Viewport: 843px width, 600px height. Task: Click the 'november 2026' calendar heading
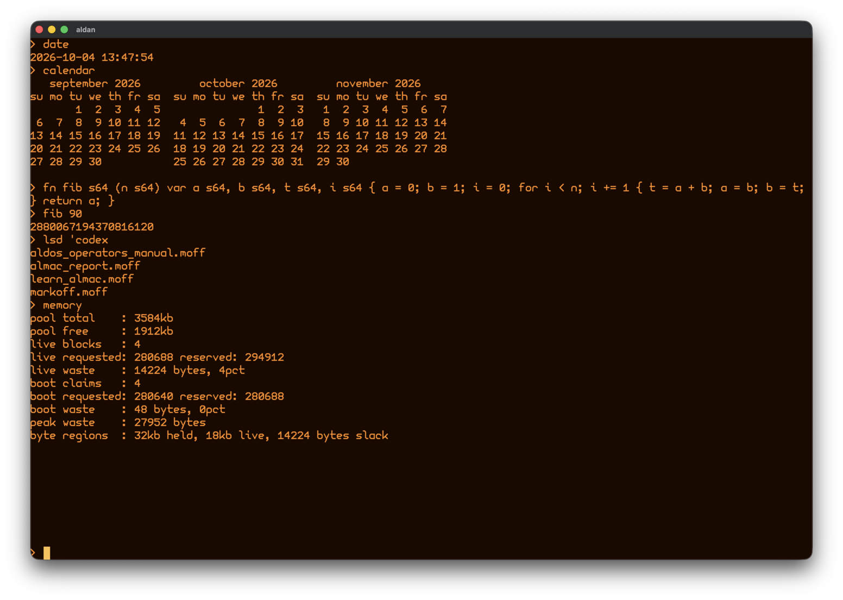[x=378, y=84]
